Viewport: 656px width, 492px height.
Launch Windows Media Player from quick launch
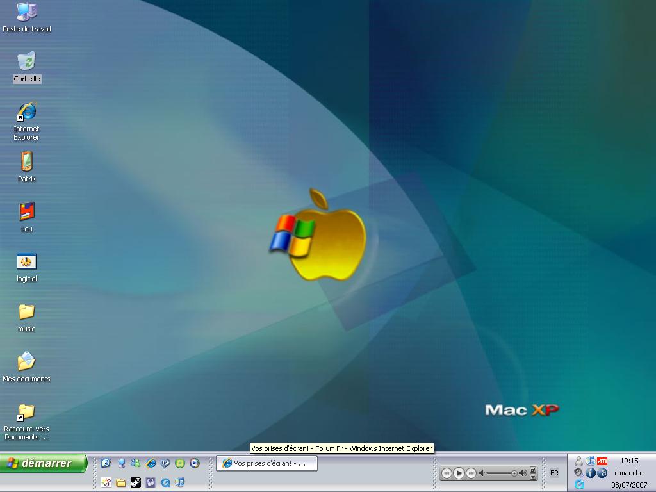tap(195, 463)
